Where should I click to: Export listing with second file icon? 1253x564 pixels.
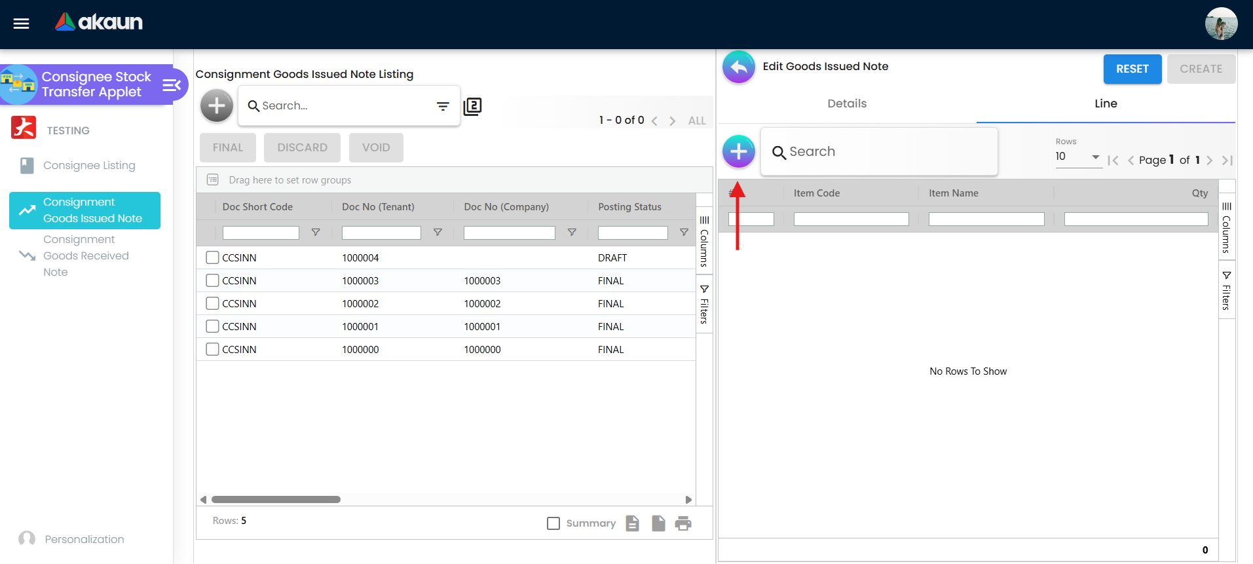tap(658, 523)
